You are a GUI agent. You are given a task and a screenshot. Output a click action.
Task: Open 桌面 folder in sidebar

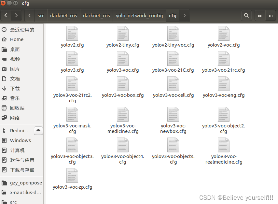(21, 49)
